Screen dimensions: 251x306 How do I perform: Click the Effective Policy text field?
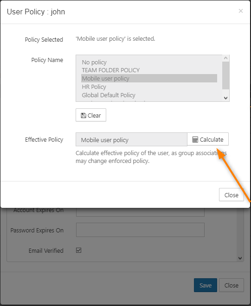(131, 139)
